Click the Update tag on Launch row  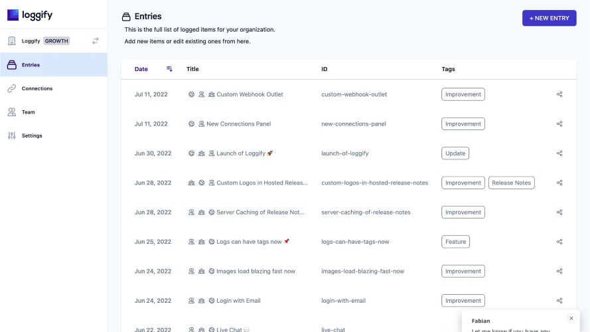click(x=455, y=153)
